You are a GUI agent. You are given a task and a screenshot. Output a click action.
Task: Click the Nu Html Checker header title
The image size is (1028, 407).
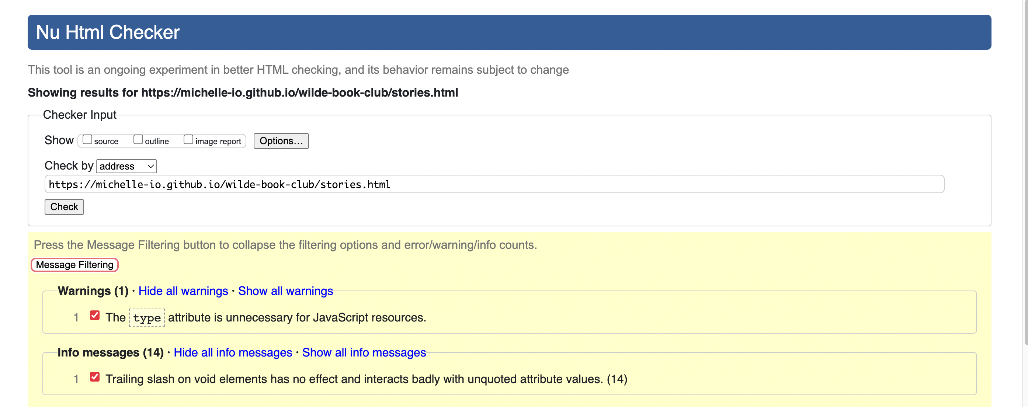coord(108,32)
